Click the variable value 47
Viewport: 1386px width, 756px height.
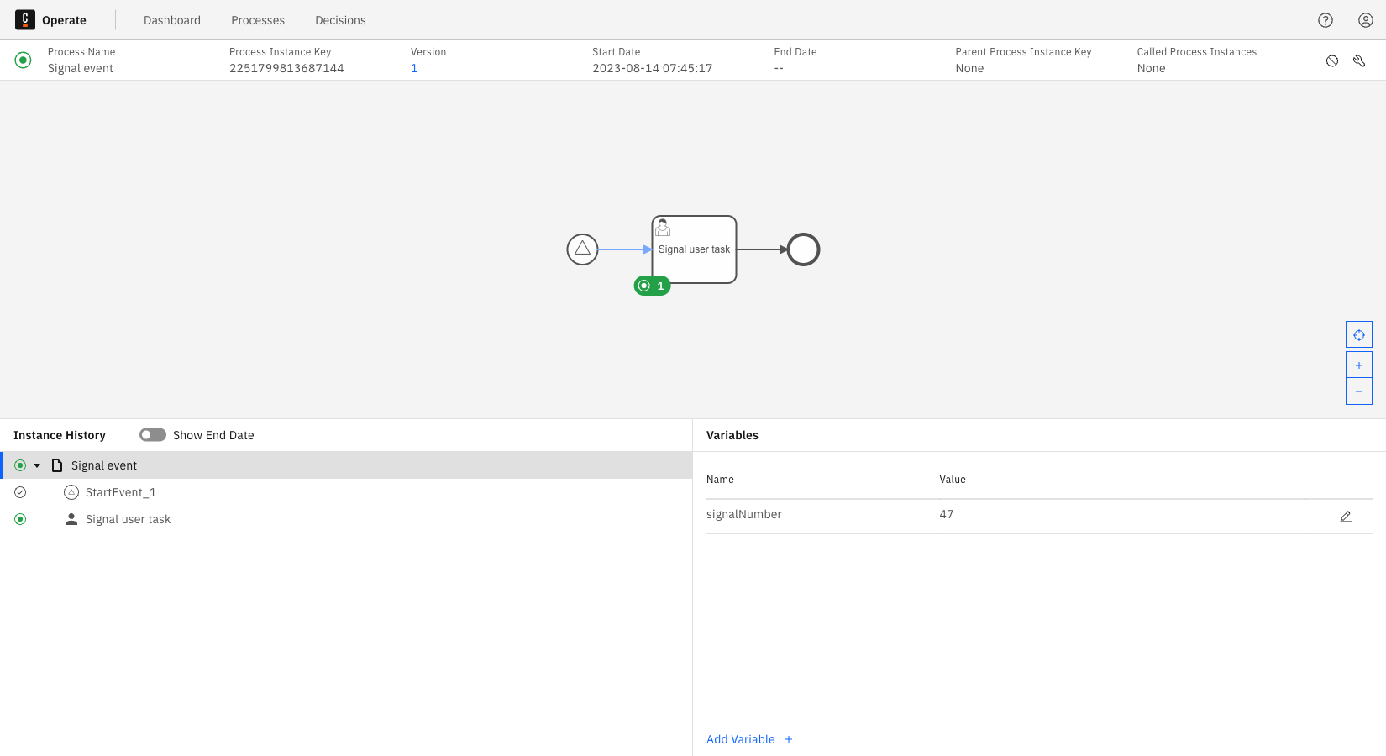947,514
